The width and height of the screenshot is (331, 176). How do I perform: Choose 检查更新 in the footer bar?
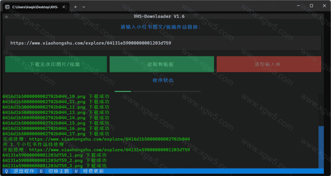(x=93, y=171)
